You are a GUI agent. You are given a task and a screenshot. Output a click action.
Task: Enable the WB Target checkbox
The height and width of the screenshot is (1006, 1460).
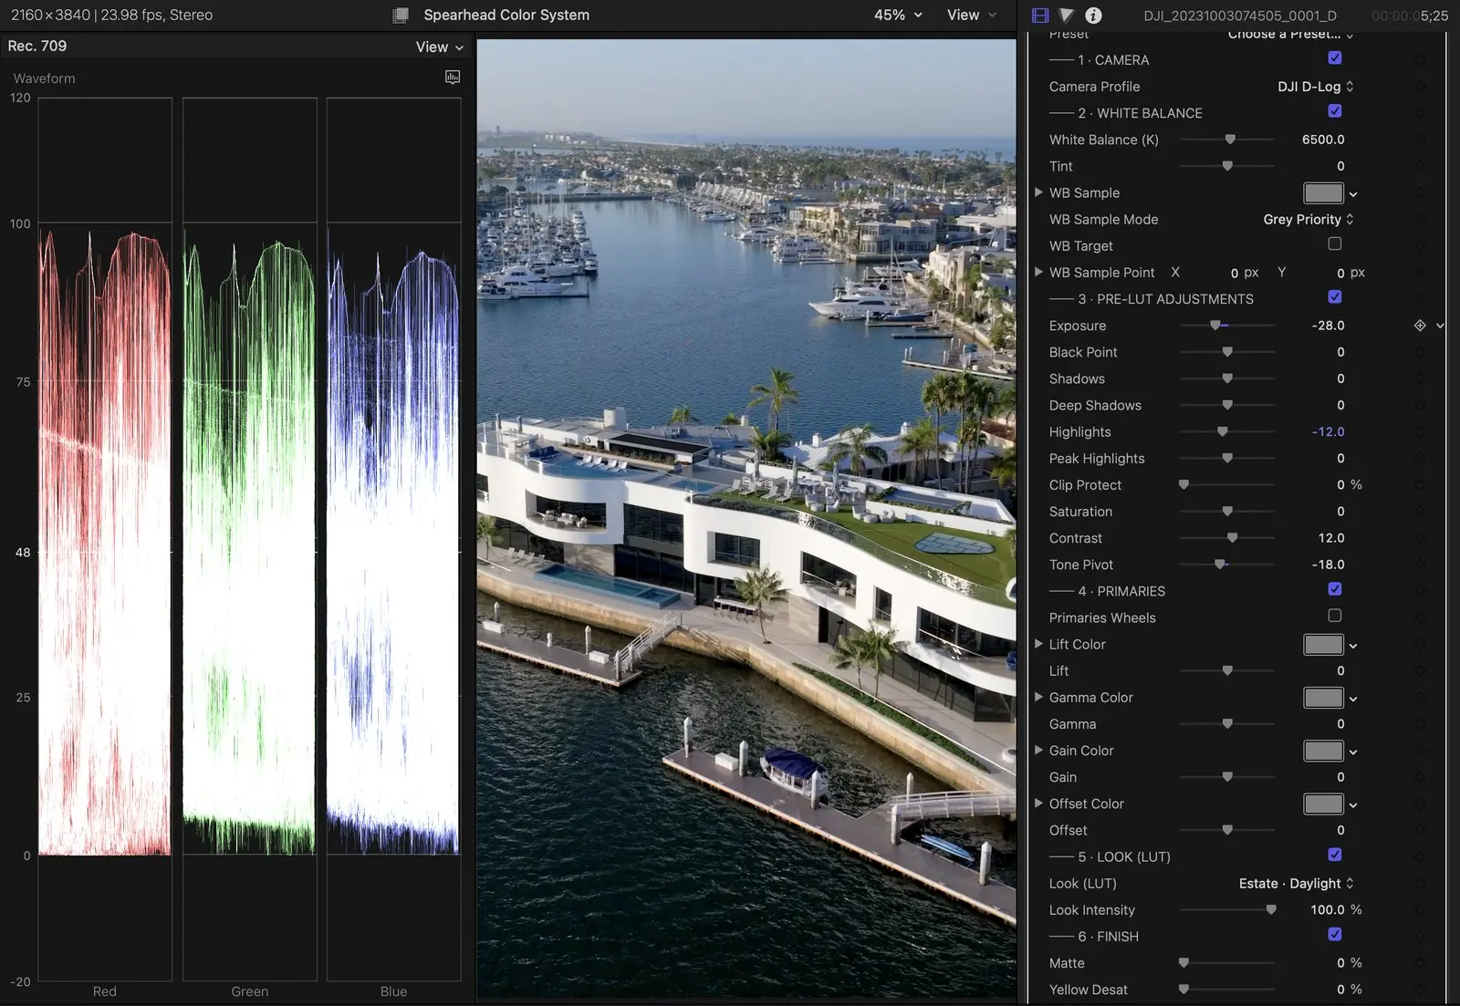[x=1335, y=244]
